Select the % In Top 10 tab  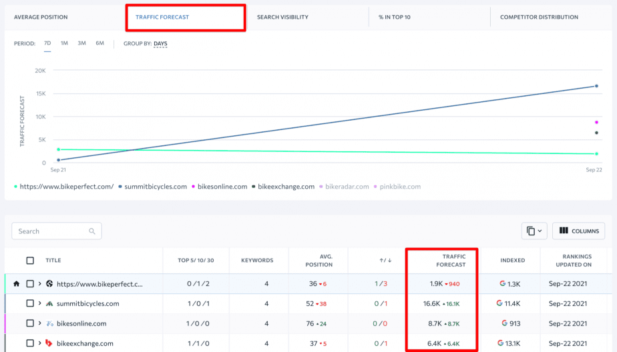point(394,17)
